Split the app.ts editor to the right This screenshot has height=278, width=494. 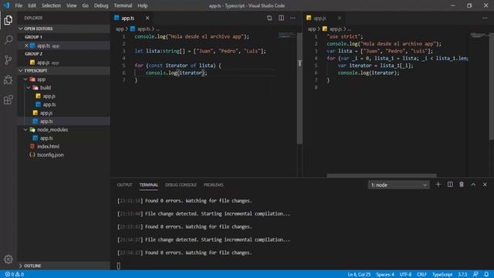[281, 18]
